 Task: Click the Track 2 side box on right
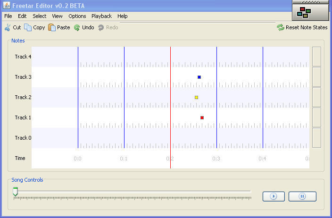(317, 97)
